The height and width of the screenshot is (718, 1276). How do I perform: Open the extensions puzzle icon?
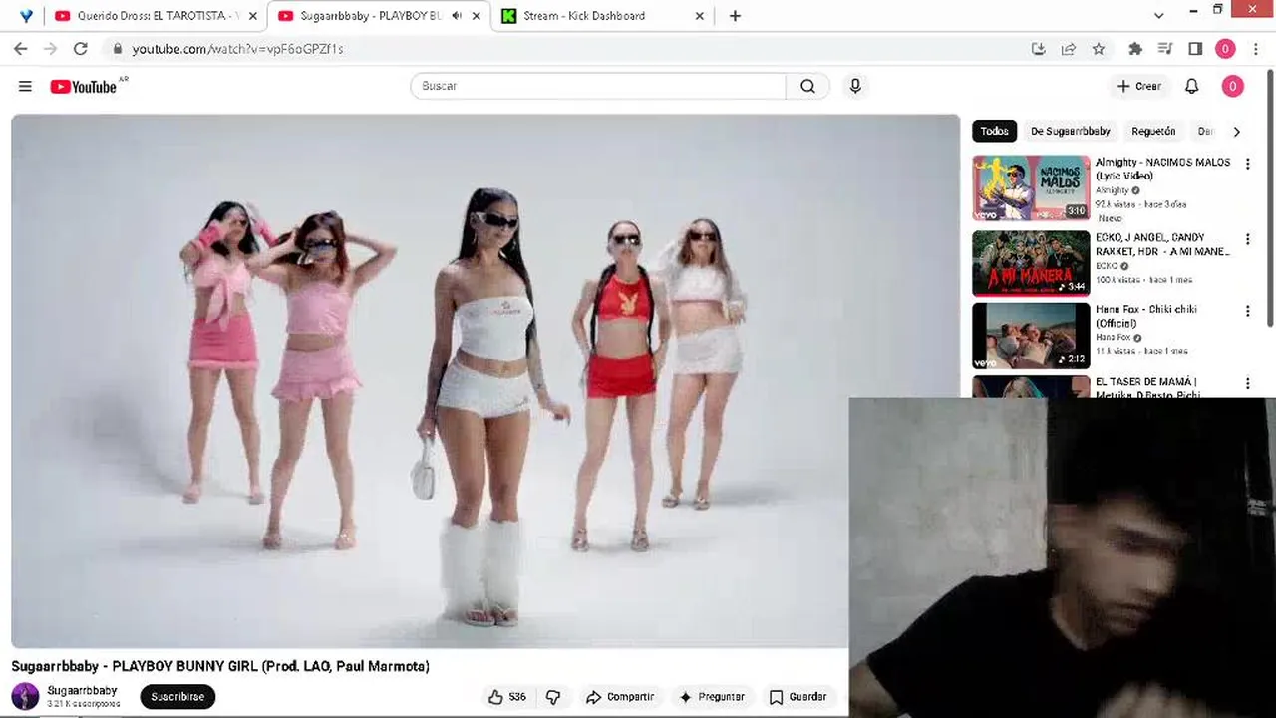pyautogui.click(x=1134, y=48)
